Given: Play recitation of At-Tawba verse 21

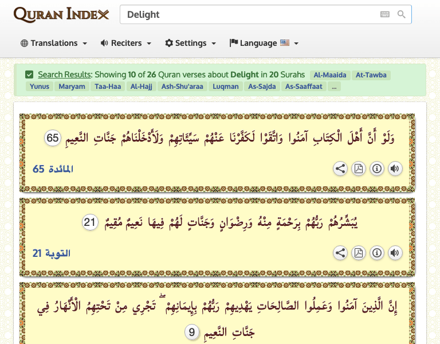Looking at the screenshot, I should coord(395,253).
